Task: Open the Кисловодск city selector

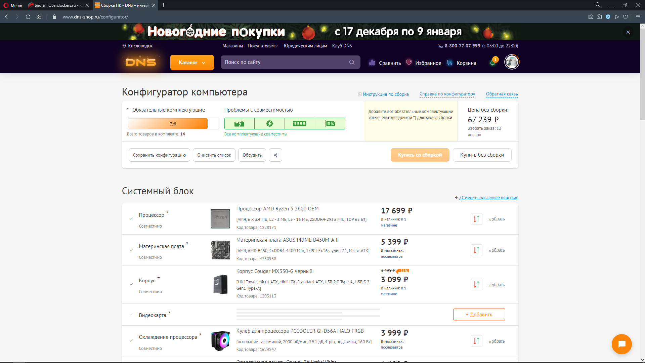Action: point(138,46)
